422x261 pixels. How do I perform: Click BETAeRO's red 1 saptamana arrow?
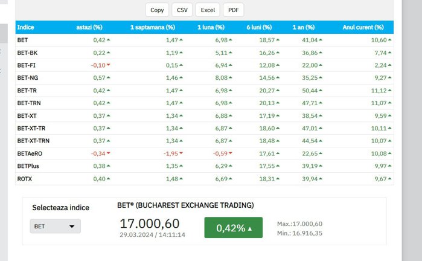tap(181, 153)
